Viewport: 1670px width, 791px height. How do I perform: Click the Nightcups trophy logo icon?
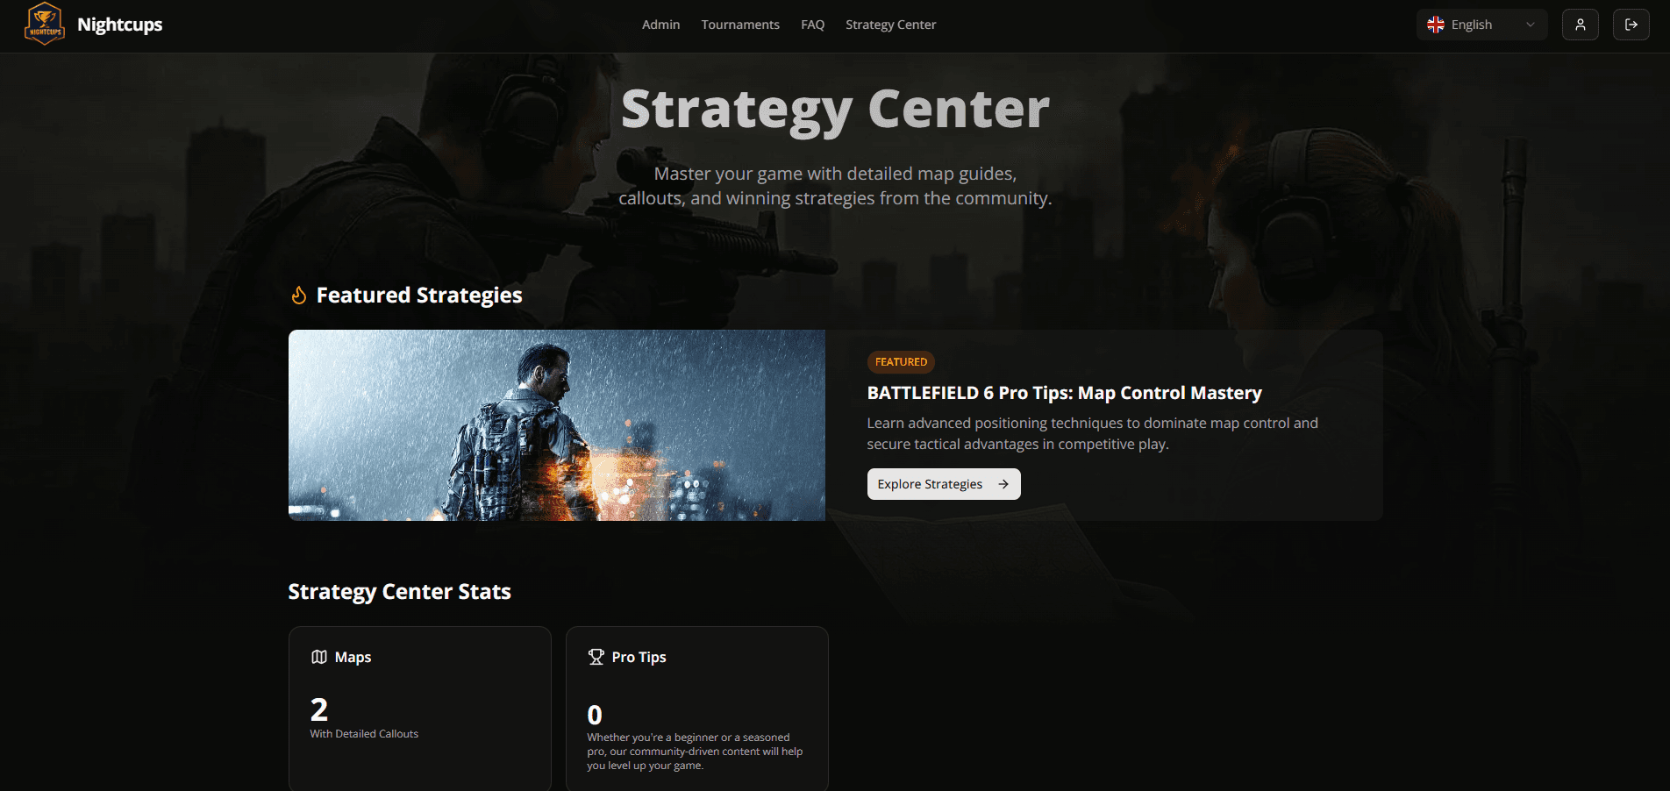click(45, 25)
